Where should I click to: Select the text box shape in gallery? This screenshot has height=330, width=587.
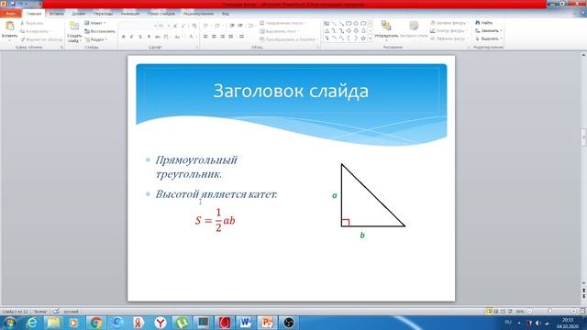click(327, 24)
